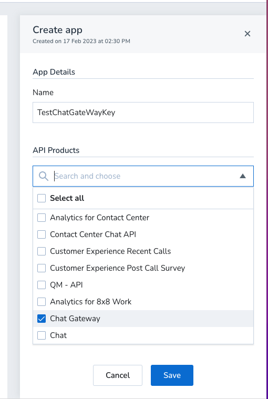
Task: Check Customer Experience Recent Calls
Action: coord(42,251)
